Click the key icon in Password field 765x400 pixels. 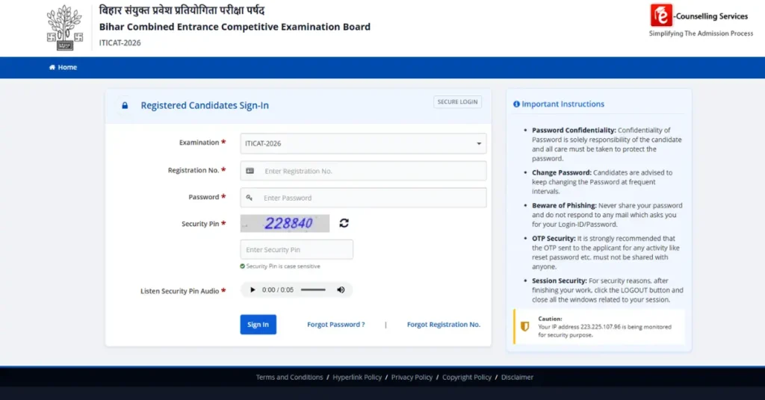(x=250, y=198)
